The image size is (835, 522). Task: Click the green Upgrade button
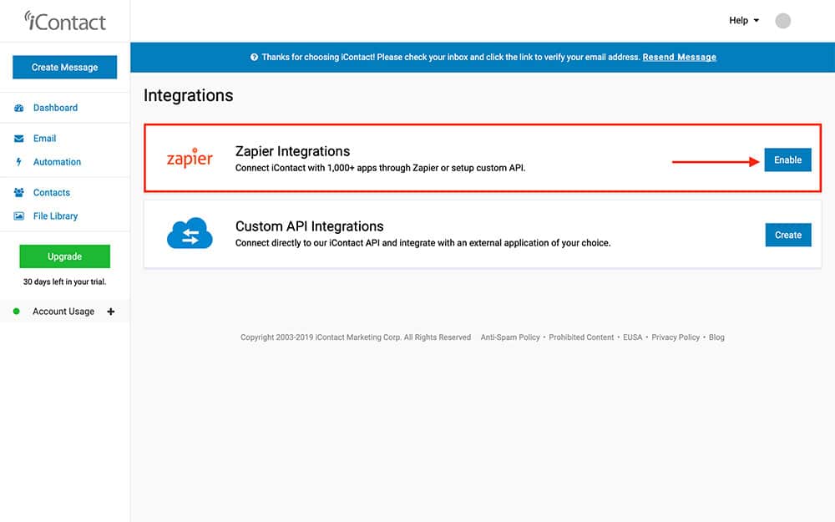point(64,256)
